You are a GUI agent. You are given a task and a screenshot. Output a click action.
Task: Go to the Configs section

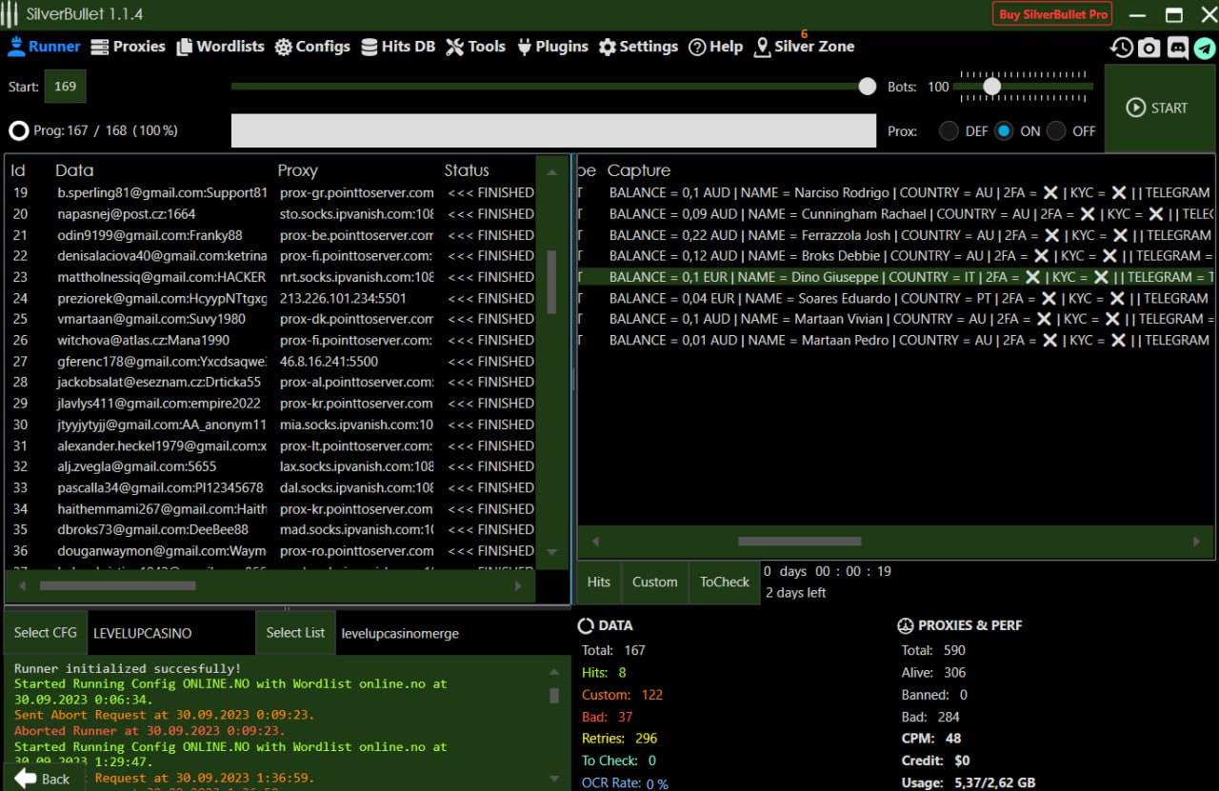point(312,47)
